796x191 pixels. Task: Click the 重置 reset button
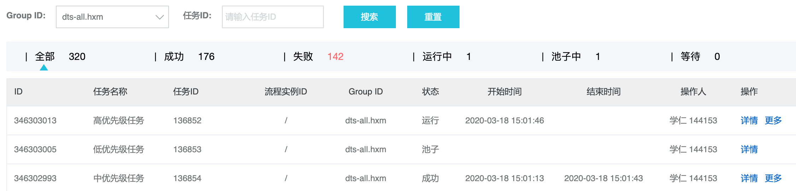point(433,17)
